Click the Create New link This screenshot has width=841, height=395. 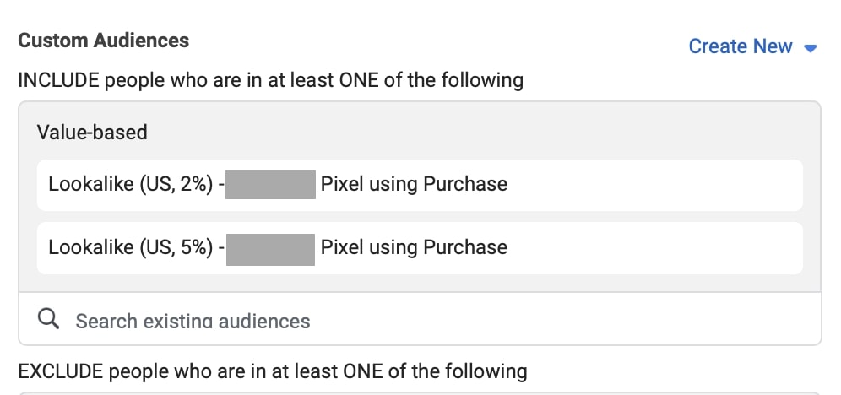tap(741, 46)
